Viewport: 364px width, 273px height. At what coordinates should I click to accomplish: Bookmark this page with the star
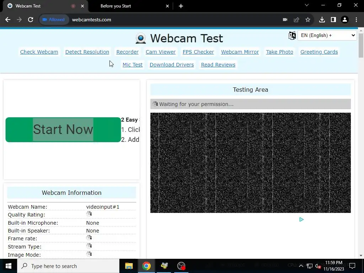coord(308,20)
